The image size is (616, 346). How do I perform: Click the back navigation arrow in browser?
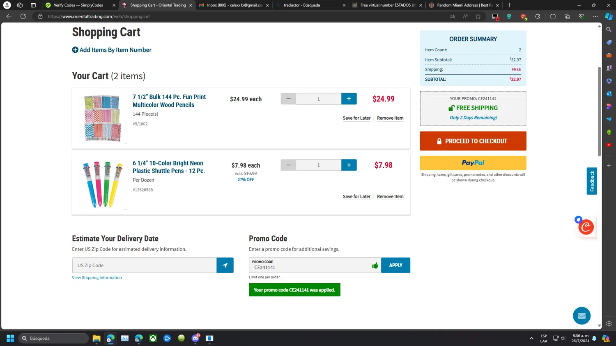click(9, 16)
